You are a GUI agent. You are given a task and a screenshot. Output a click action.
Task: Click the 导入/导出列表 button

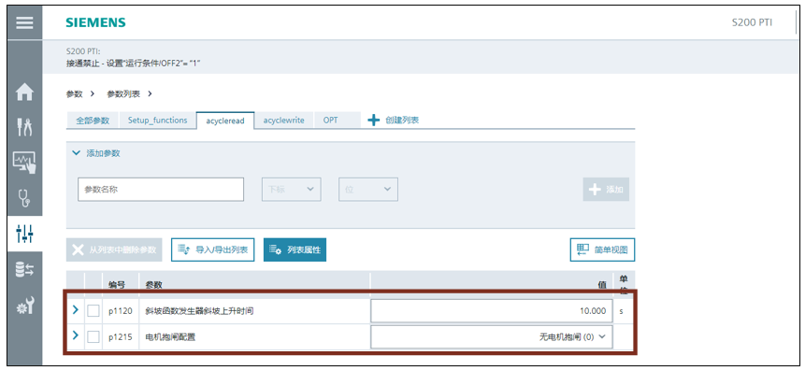(x=212, y=249)
